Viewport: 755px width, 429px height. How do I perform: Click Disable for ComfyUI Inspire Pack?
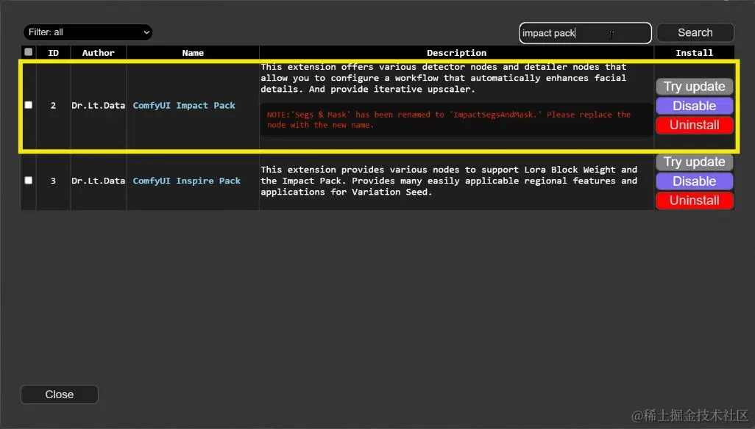[x=695, y=181]
